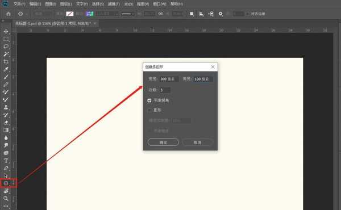Toggle 平滑拐角 checkbox in dialog
This screenshot has height=210, width=341.
coord(149,100)
